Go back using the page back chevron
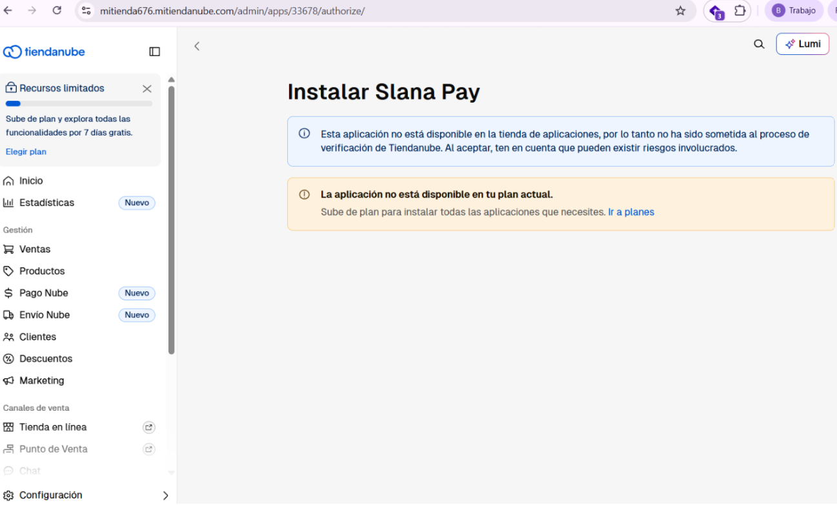Screen dimensions: 837x505 pyautogui.click(x=197, y=46)
